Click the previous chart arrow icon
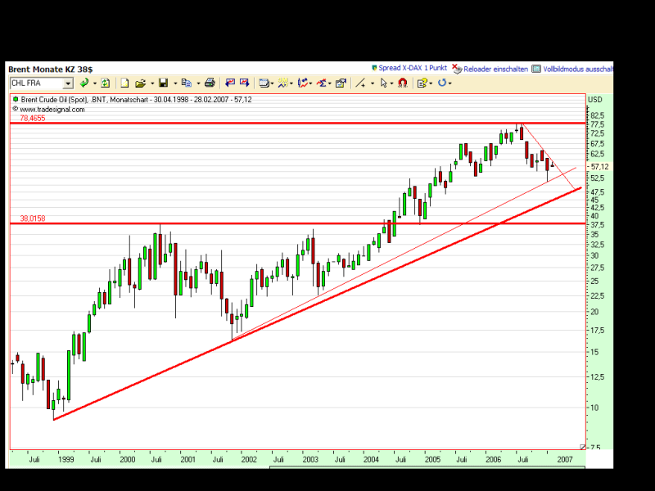Image resolution: width=655 pixels, height=491 pixels. tap(230, 83)
